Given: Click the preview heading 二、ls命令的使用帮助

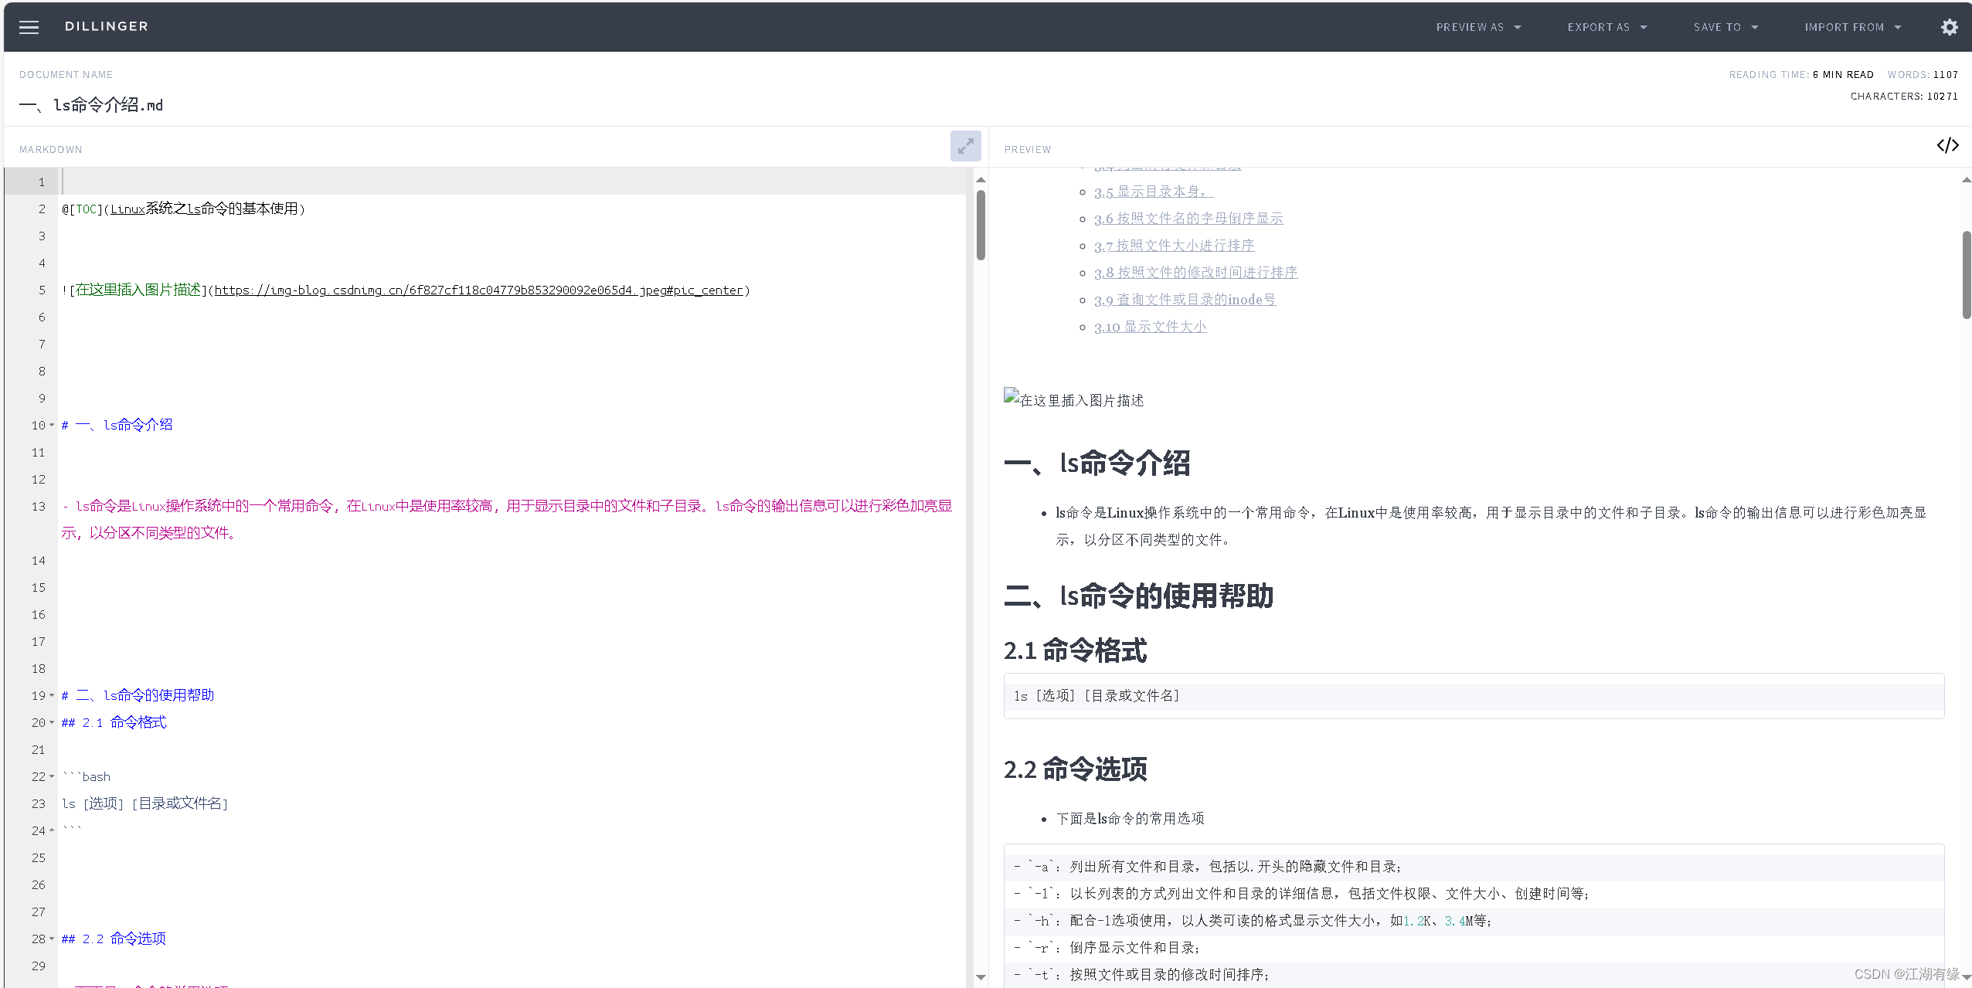Looking at the screenshot, I should 1138,596.
